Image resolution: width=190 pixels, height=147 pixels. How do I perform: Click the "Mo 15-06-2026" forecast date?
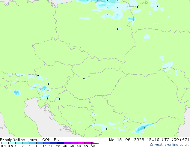pos(126,140)
